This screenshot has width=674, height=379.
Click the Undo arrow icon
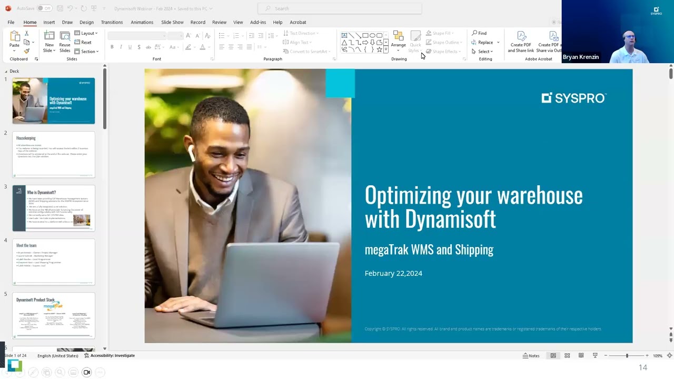click(70, 8)
